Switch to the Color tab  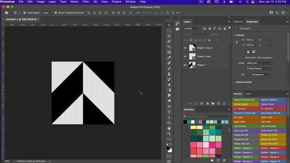tap(248, 94)
